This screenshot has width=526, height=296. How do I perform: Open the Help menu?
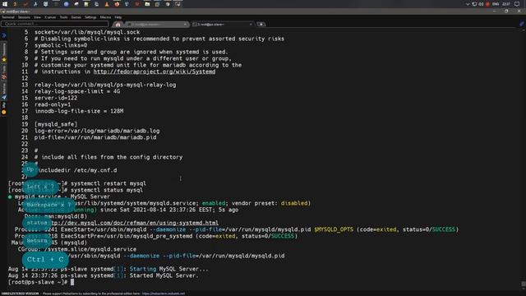118,17
